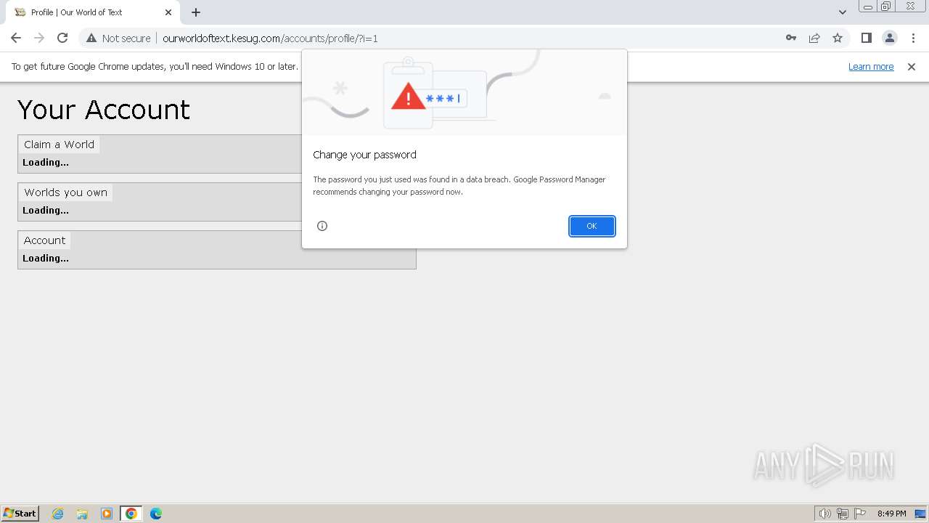Open File Explorer from taskbar

point(82,514)
